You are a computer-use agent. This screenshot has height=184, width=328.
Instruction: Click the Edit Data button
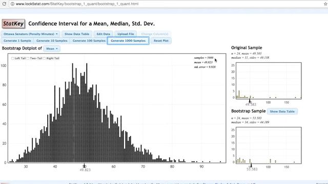[x=104, y=34]
